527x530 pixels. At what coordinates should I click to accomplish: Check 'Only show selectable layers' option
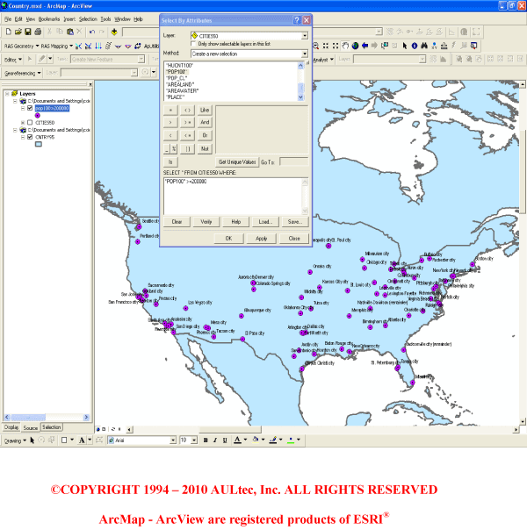pyautogui.click(x=193, y=44)
